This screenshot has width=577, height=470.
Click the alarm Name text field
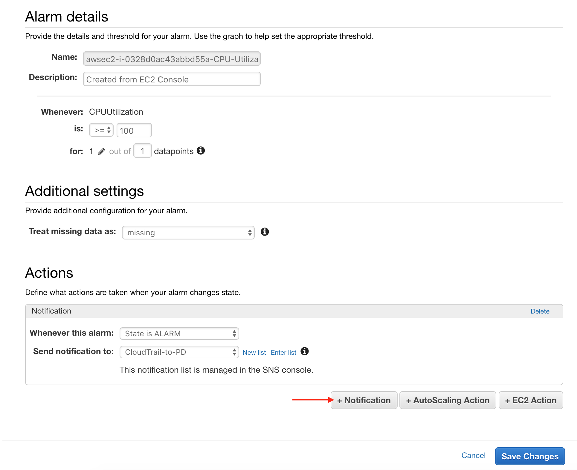click(x=172, y=59)
